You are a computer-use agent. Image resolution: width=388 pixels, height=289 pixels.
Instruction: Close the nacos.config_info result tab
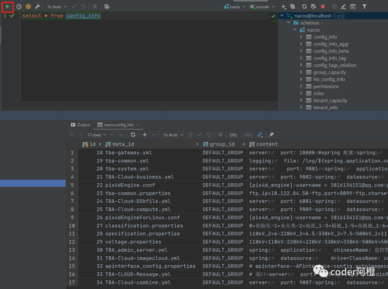click(x=138, y=125)
